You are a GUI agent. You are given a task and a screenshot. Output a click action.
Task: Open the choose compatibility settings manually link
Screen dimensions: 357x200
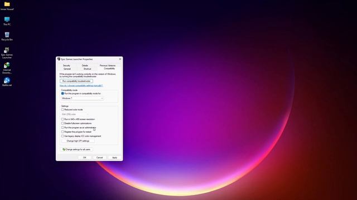pyautogui.click(x=81, y=86)
